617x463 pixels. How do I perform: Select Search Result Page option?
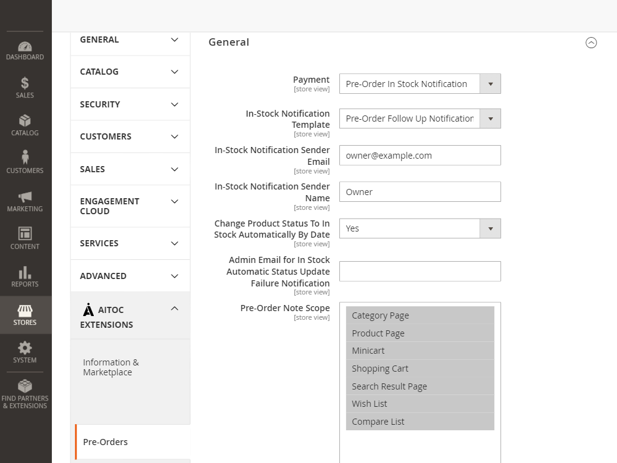point(420,386)
